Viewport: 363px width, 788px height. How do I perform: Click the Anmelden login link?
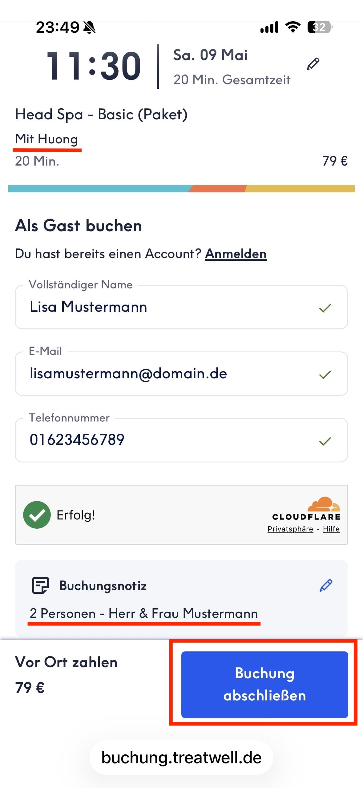pos(236,254)
